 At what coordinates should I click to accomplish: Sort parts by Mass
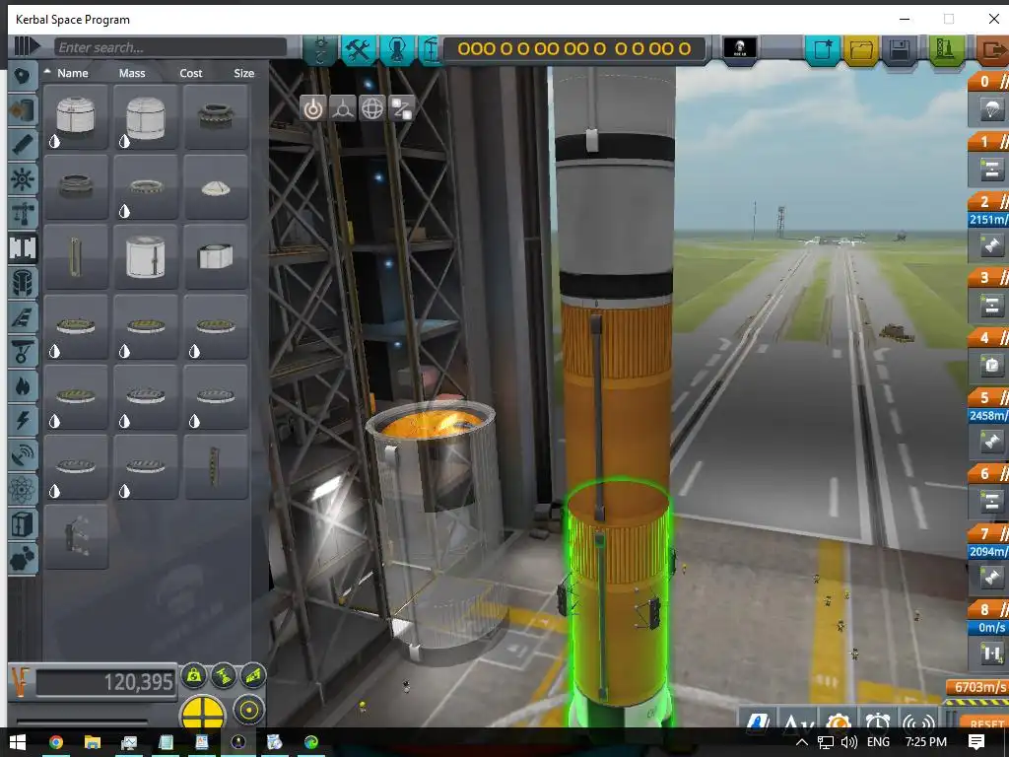point(132,73)
